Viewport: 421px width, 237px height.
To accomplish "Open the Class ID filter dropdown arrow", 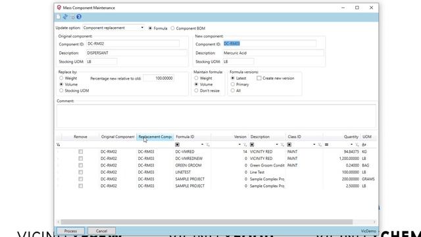I will pyautogui.click(x=314, y=145).
